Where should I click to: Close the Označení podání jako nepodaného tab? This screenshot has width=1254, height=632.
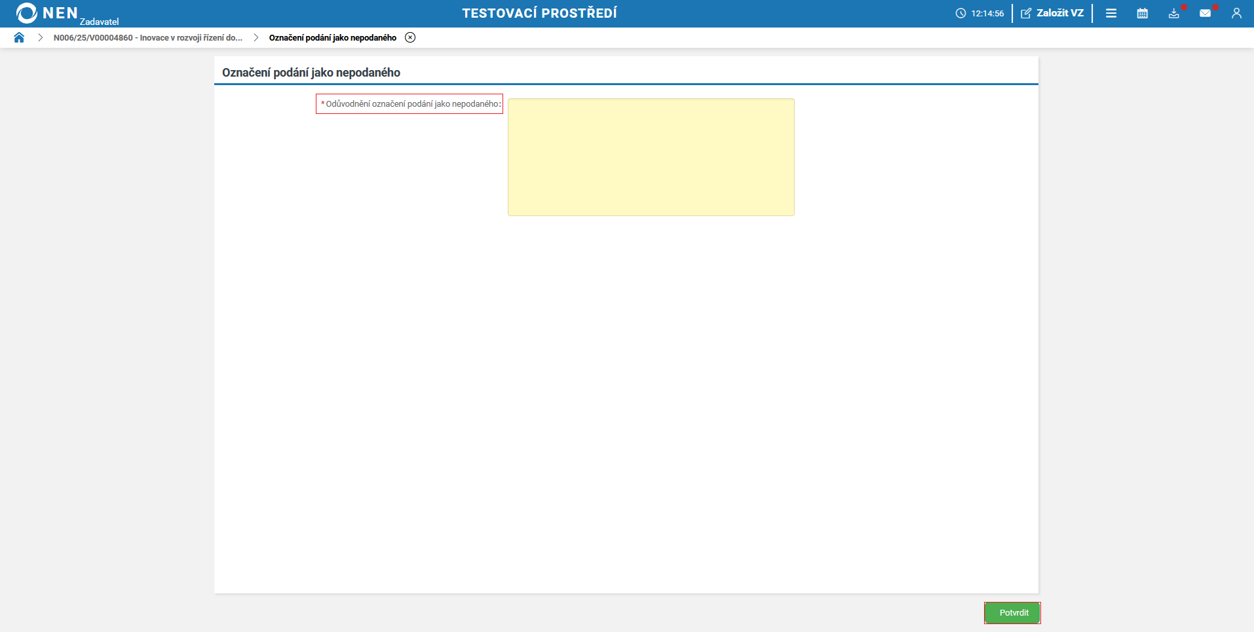[x=410, y=37]
